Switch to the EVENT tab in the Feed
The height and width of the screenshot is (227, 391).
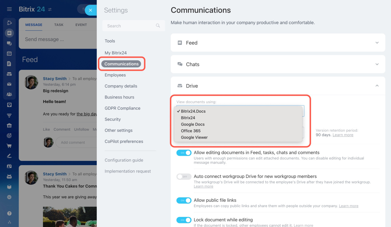coord(81,25)
